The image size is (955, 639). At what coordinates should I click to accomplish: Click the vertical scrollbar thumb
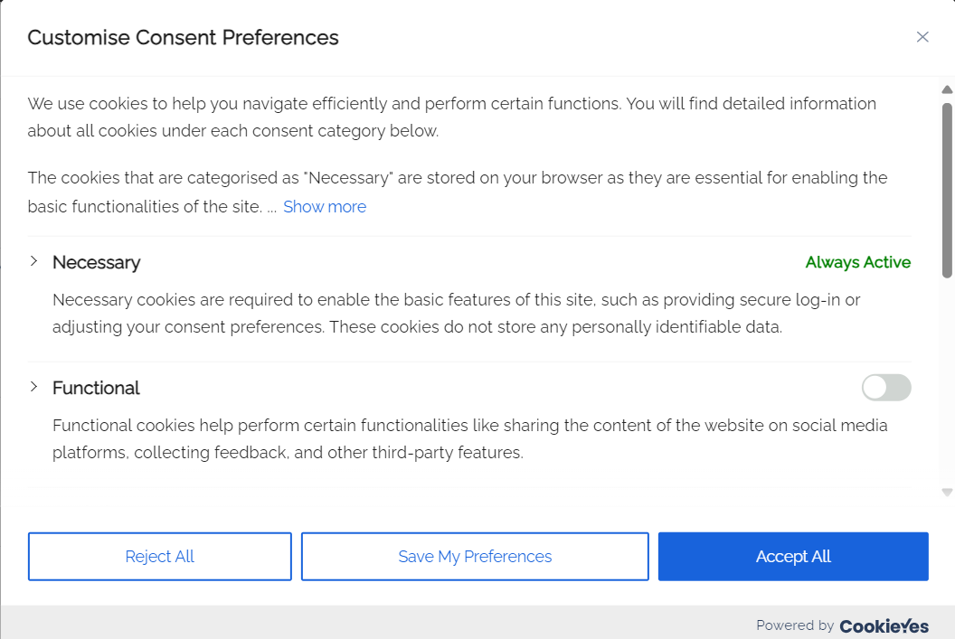coord(947,190)
